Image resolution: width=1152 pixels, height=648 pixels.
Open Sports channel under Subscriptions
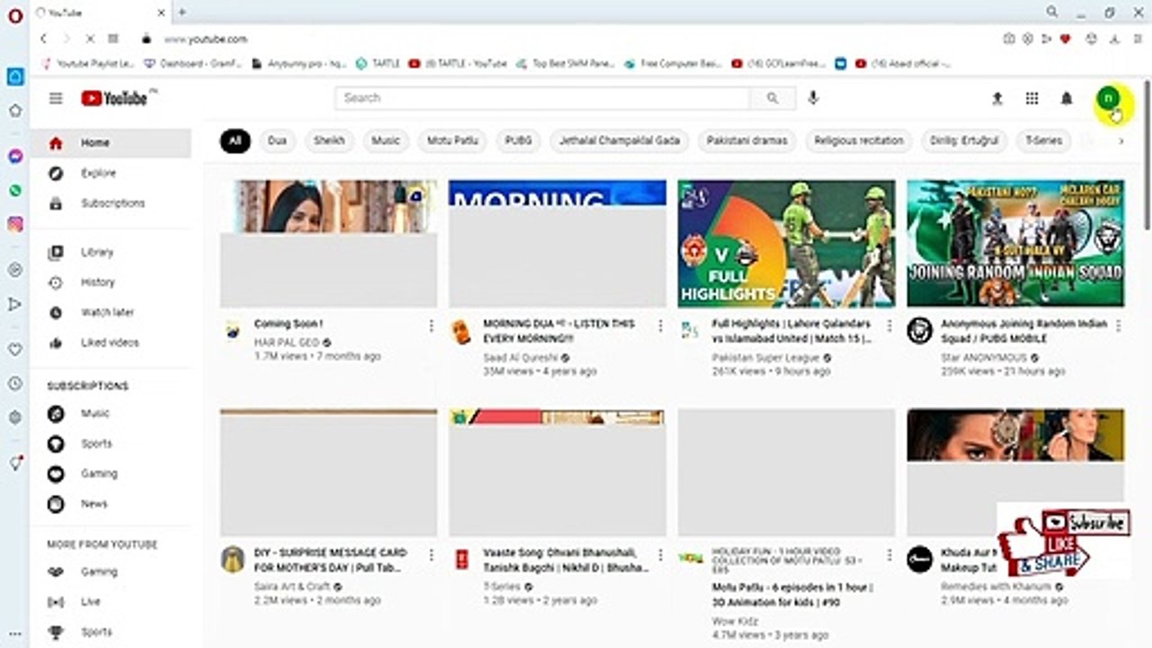(111, 444)
